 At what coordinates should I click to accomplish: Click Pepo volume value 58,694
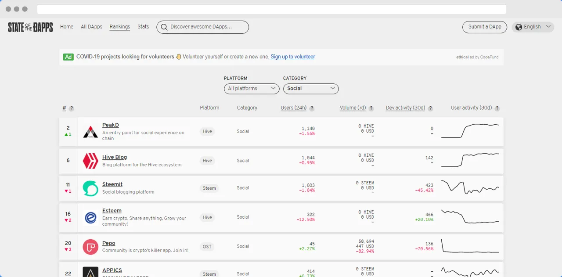coord(366,241)
